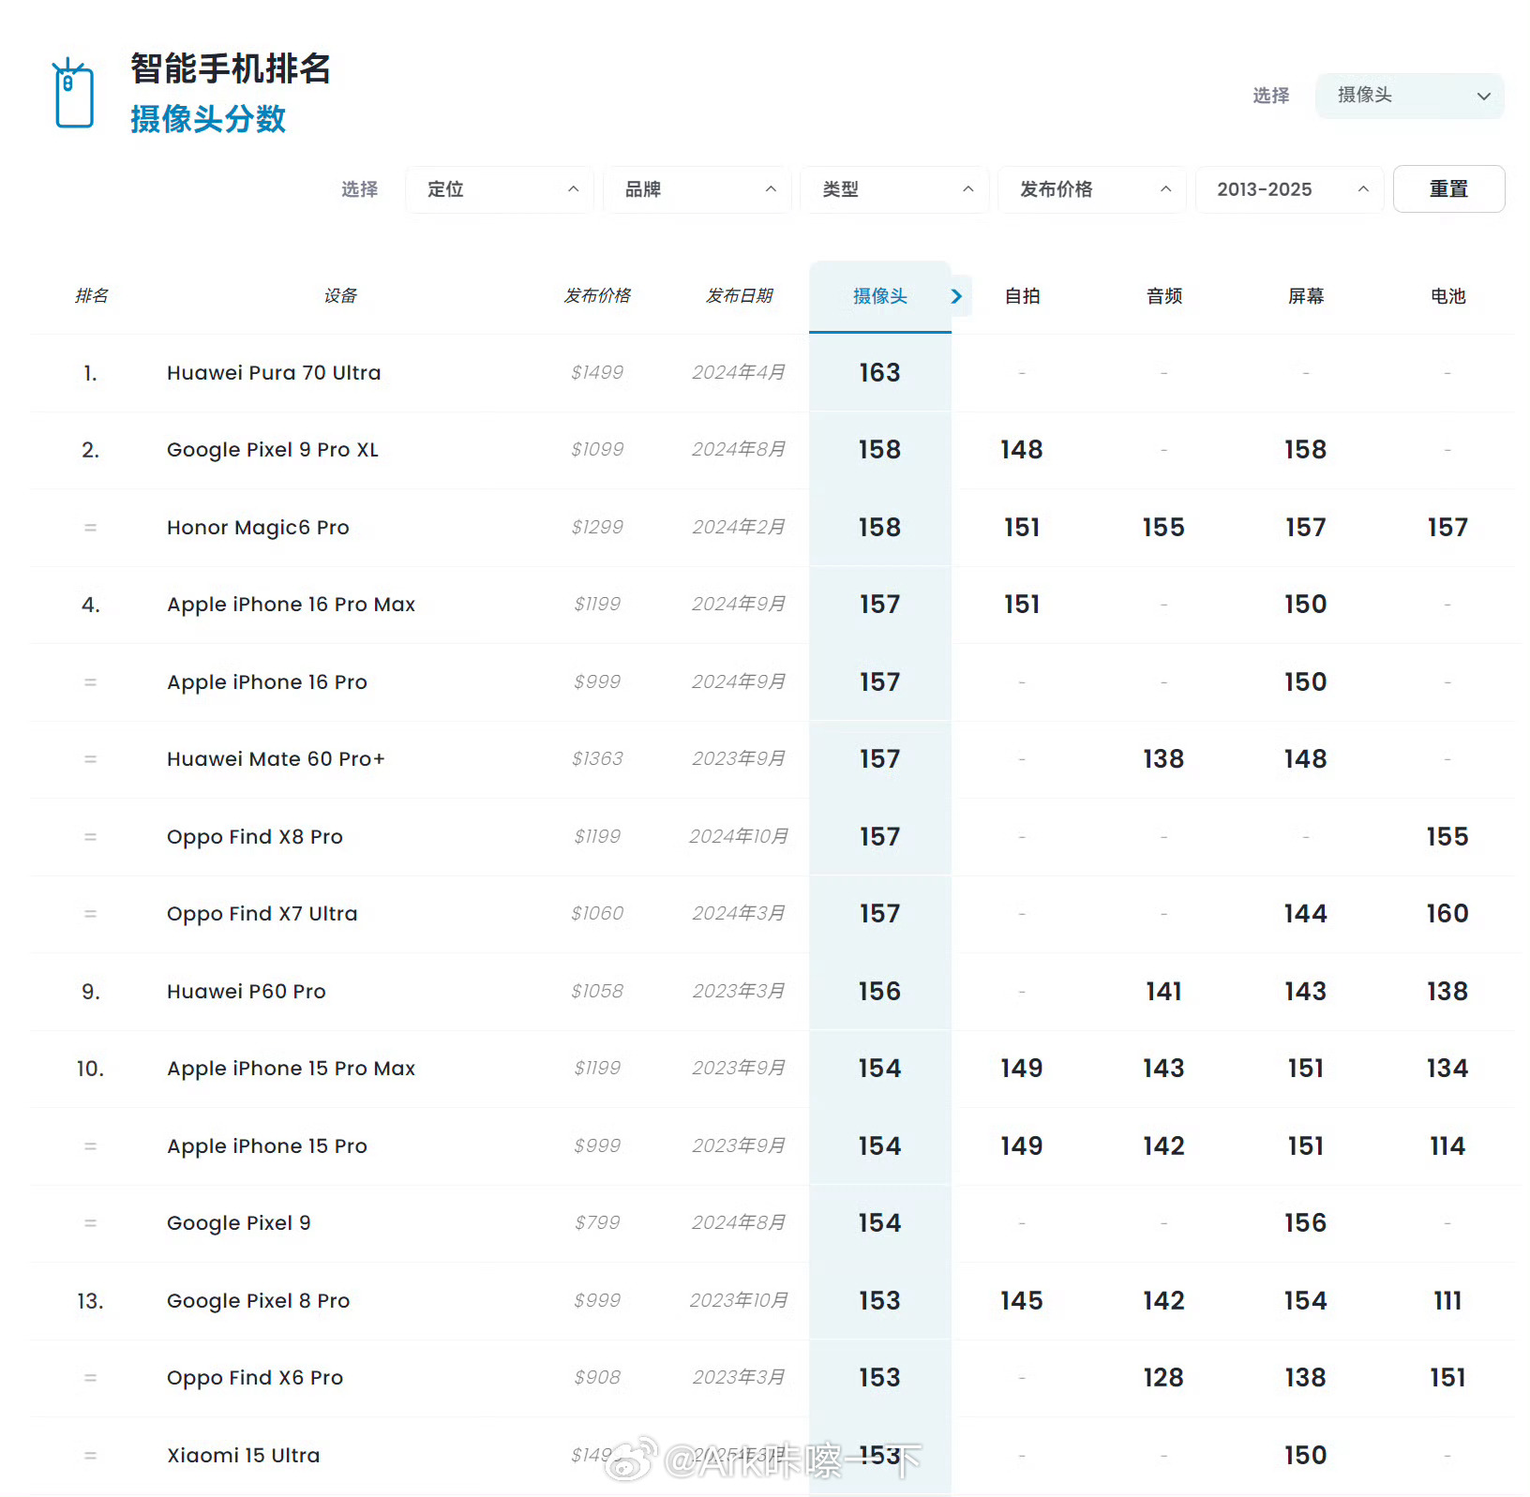The height and width of the screenshot is (1497, 1530).
Task: Click audio score 128 for Oppo Find X6 Pro
Action: click(x=1163, y=1378)
